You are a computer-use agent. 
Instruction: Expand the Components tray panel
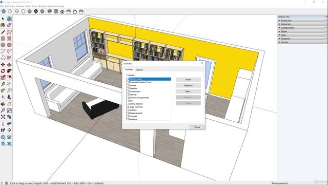[302, 28]
